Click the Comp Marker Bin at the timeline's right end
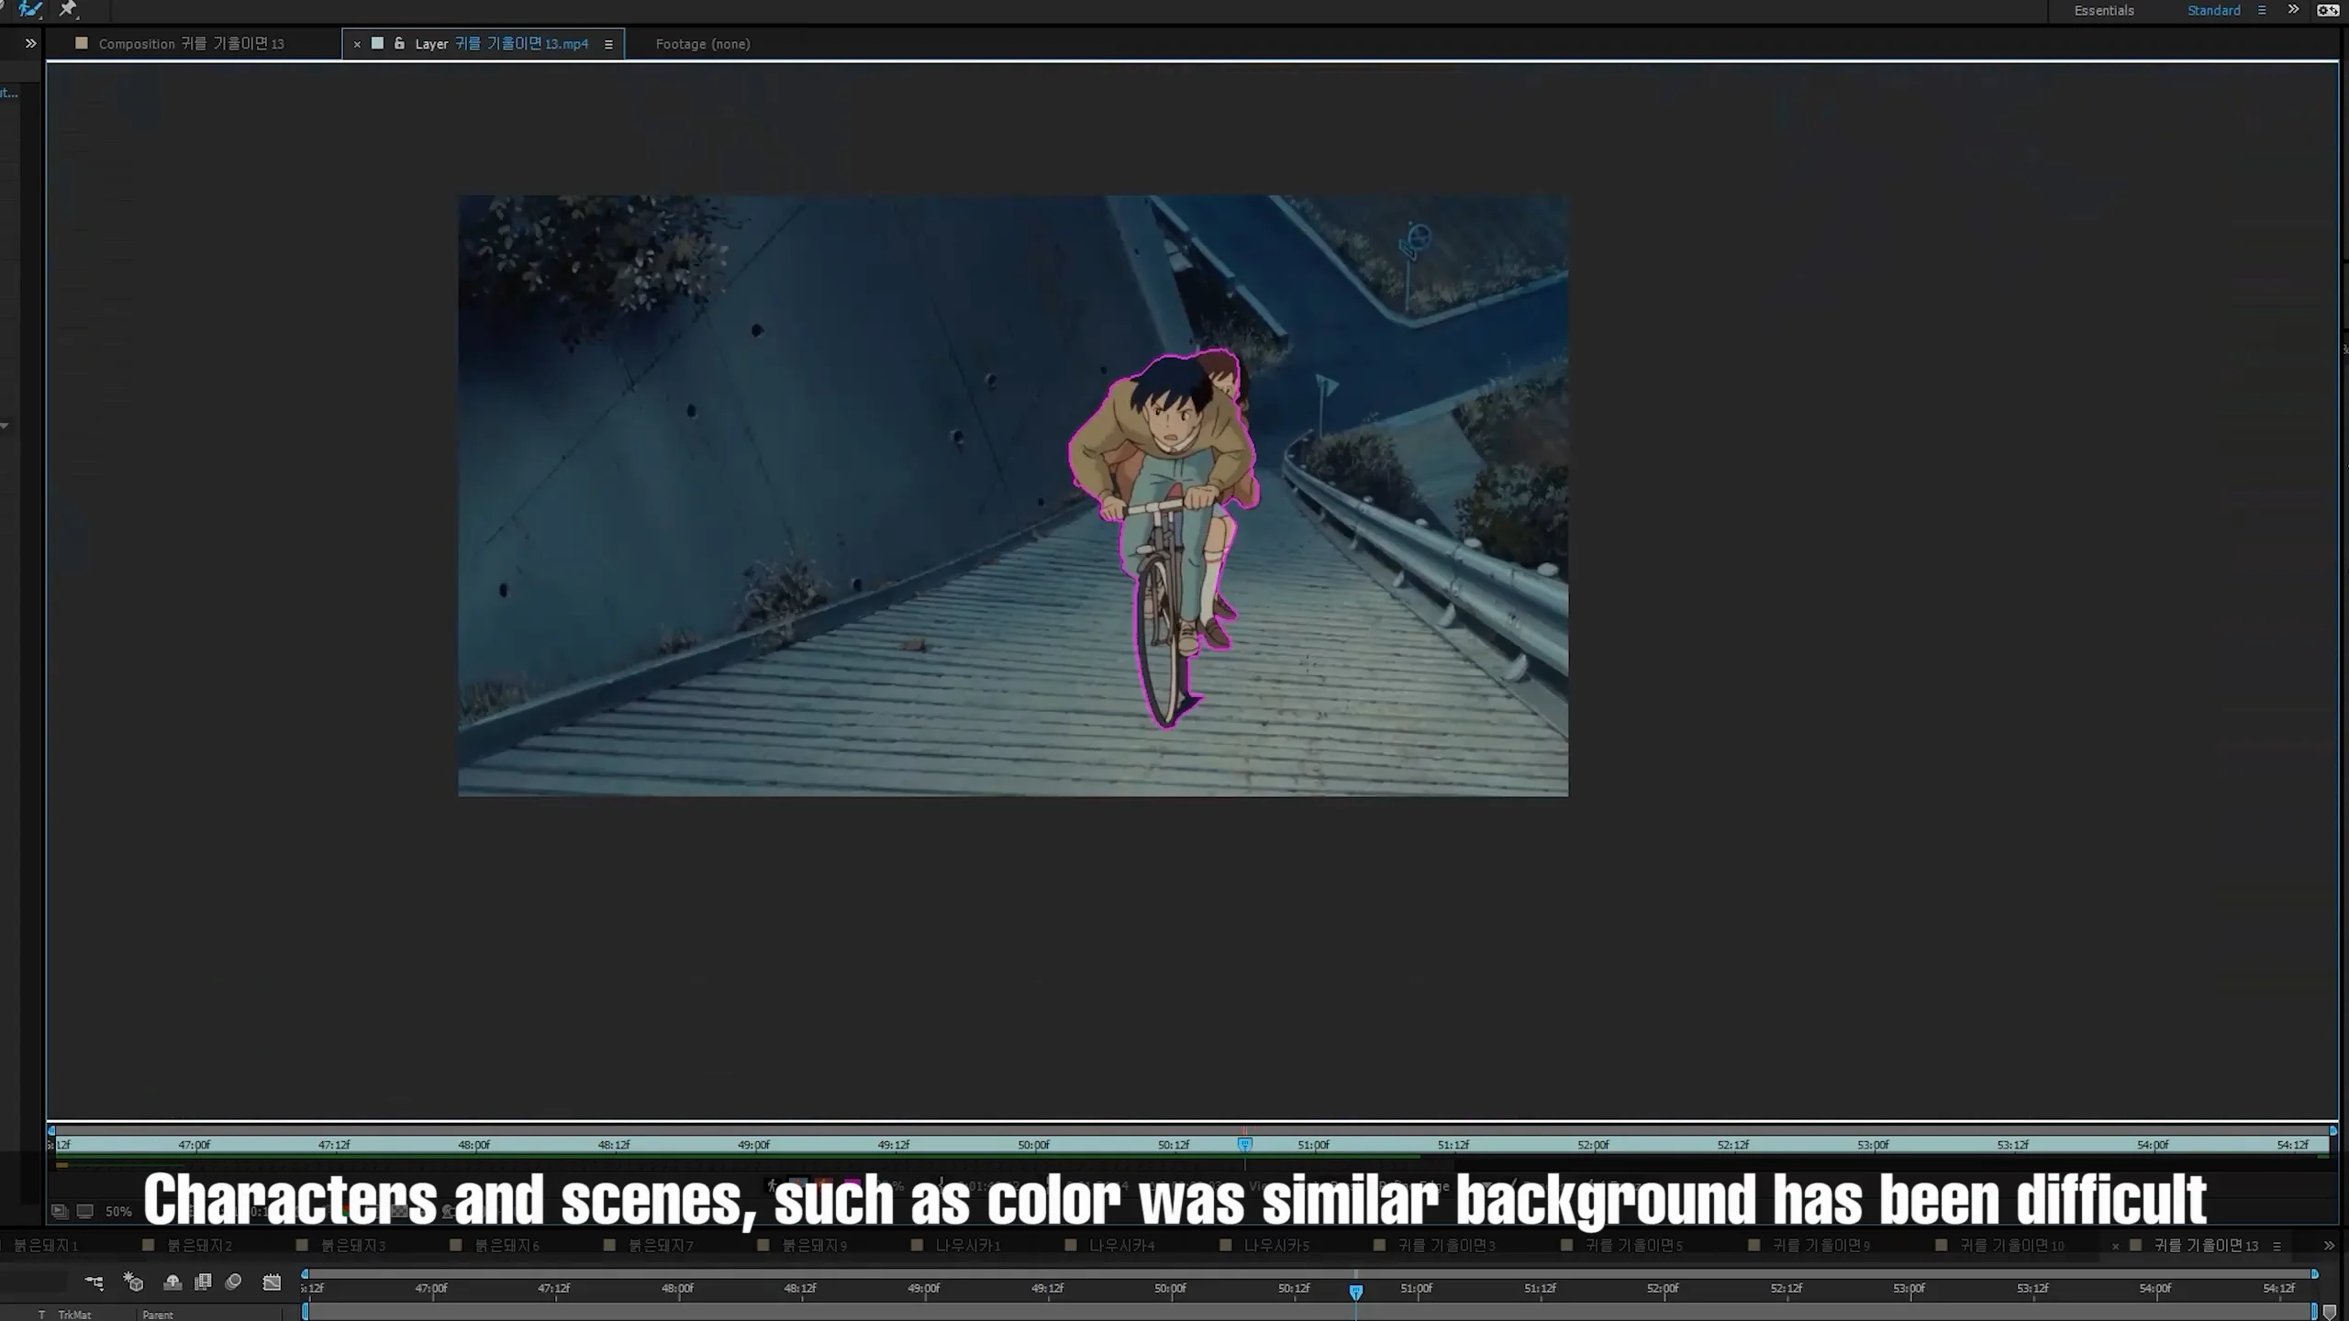2349x1321 pixels. (x=2329, y=1313)
